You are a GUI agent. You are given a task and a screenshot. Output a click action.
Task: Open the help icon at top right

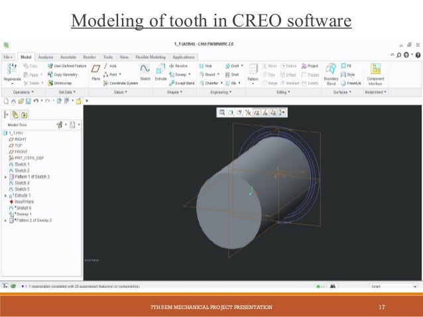(418, 55)
